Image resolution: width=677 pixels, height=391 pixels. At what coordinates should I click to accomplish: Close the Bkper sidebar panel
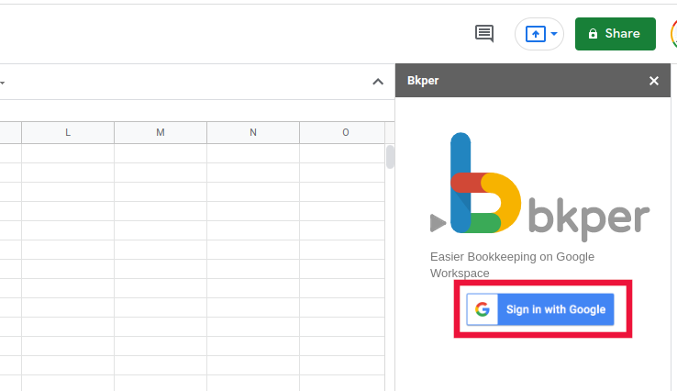[x=654, y=81]
